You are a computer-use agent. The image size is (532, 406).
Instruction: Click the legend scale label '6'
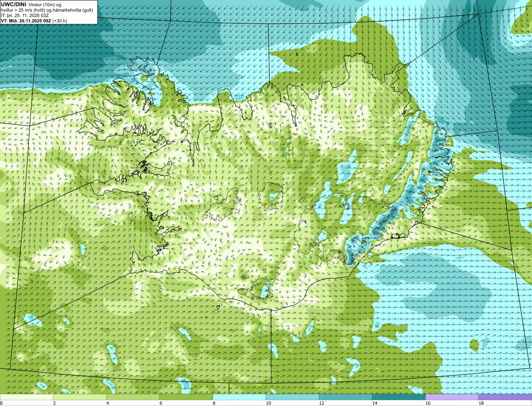161,403
